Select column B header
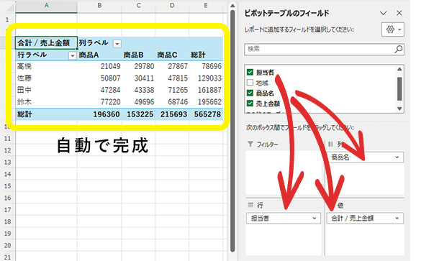 coord(99,6)
